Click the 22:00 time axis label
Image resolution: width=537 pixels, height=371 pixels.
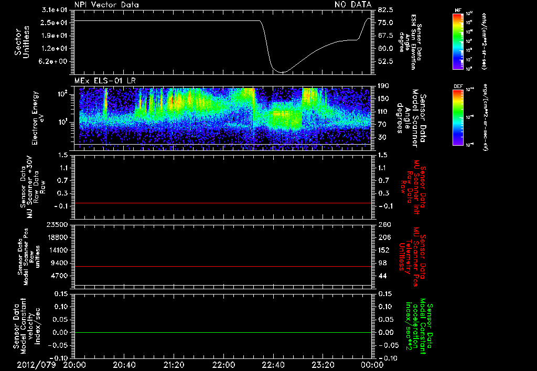[223, 365]
